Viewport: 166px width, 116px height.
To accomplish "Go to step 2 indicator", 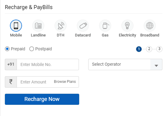I will click(x=149, y=49).
